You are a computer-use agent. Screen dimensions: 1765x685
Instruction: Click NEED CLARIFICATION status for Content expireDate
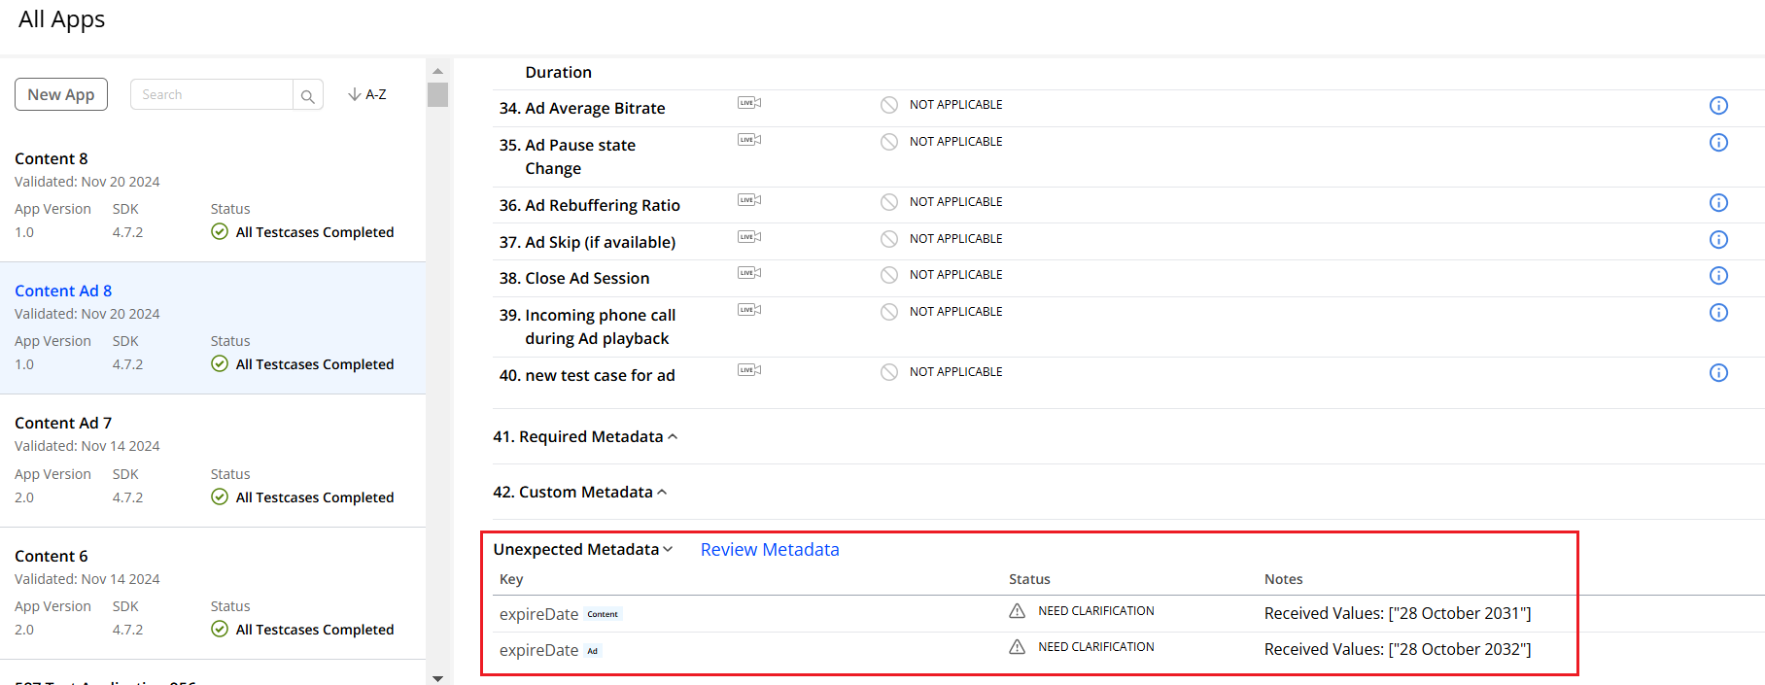(1096, 611)
